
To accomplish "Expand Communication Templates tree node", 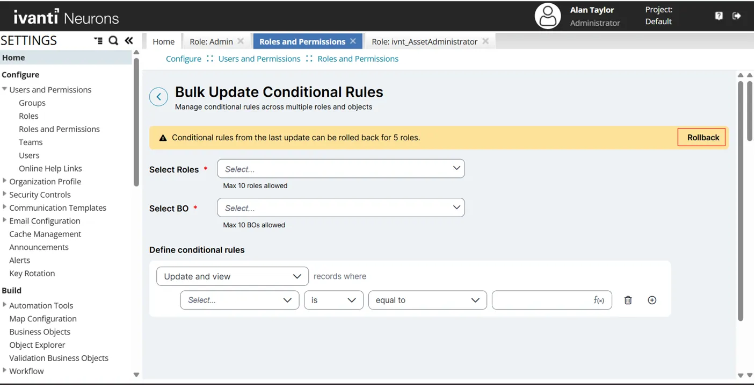I will pos(5,207).
